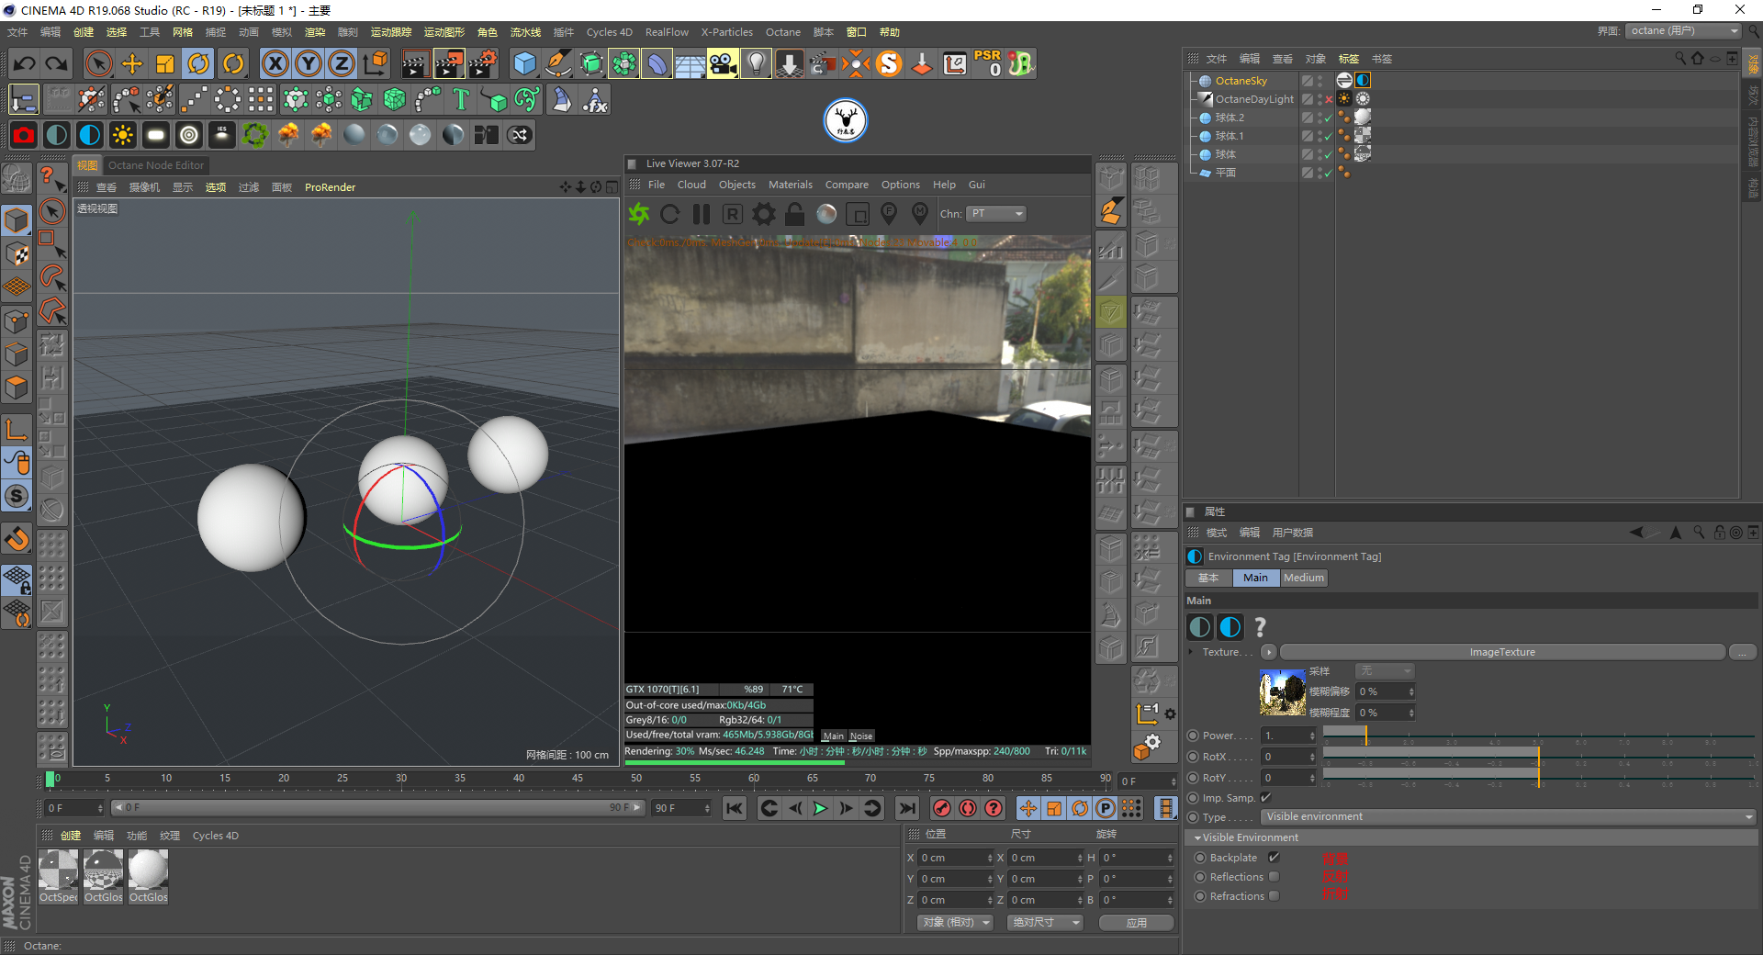Switch to the 基本 tab
Image resolution: width=1763 pixels, height=955 pixels.
coord(1208,578)
